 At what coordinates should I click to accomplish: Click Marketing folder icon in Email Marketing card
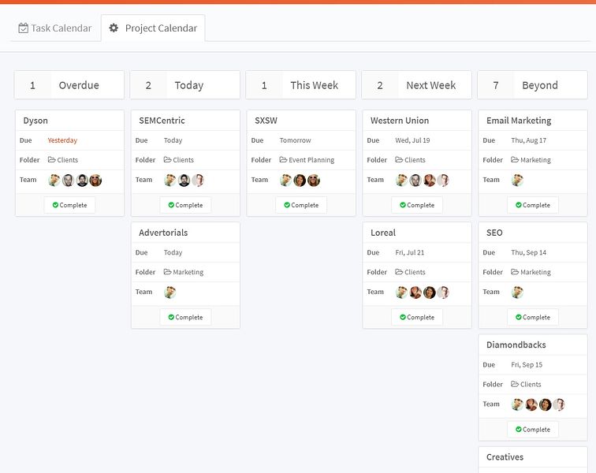[x=515, y=160]
